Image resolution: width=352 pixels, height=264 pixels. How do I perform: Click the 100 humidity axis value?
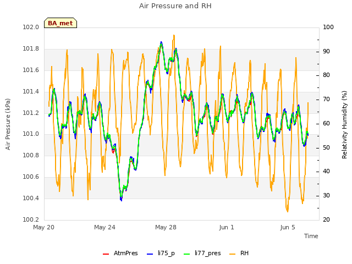click(328, 27)
